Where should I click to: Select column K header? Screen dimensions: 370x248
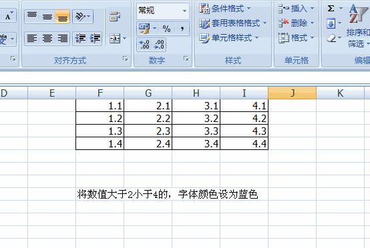pyautogui.click(x=340, y=93)
